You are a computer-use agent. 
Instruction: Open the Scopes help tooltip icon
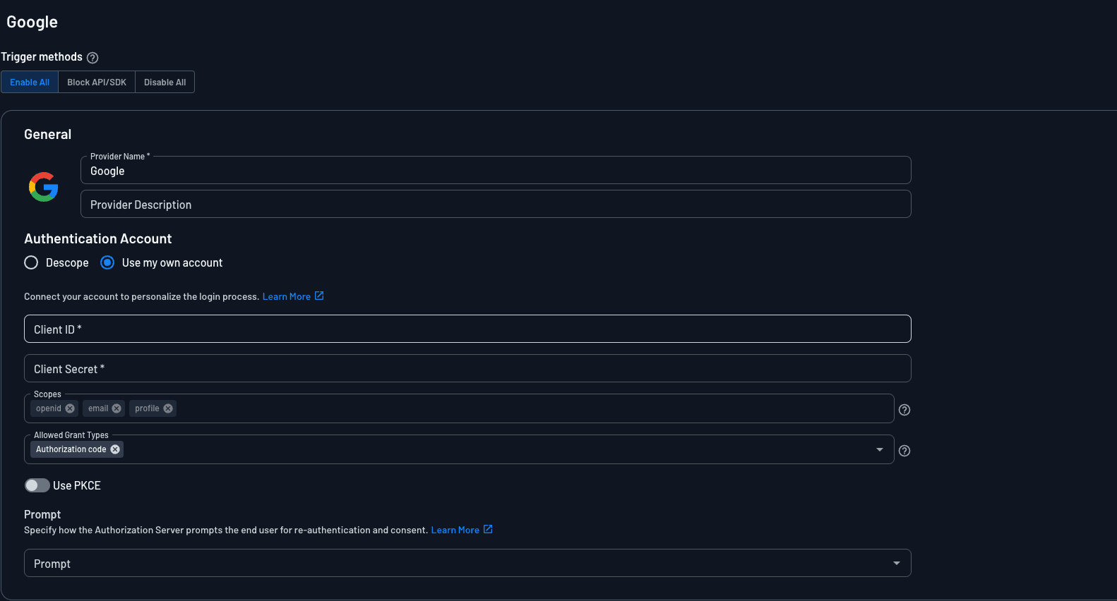coord(904,410)
